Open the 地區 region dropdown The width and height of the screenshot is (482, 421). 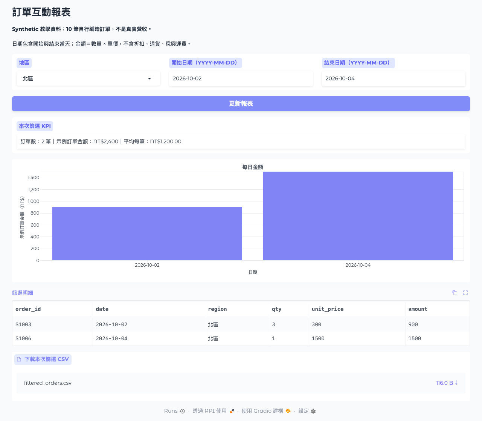pos(88,78)
